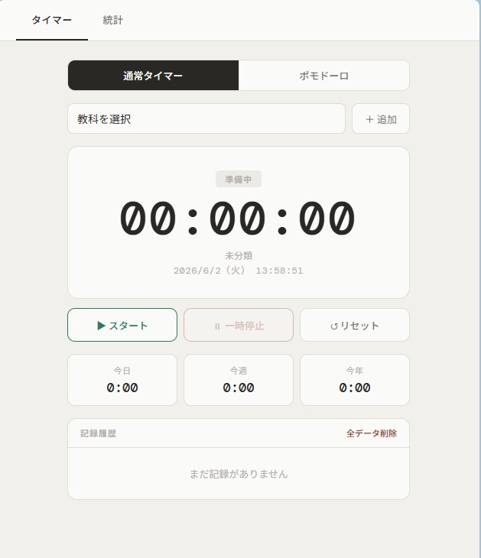Select the 通常タイマー mode
The width and height of the screenshot is (481, 558).
[153, 76]
